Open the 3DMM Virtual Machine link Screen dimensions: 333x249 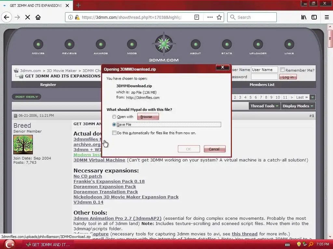[x=99, y=160]
